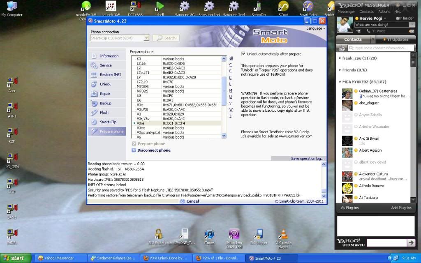This screenshot has height=263, width=421.
Task: Select the Backup icon in sidebar
Action: 94,103
